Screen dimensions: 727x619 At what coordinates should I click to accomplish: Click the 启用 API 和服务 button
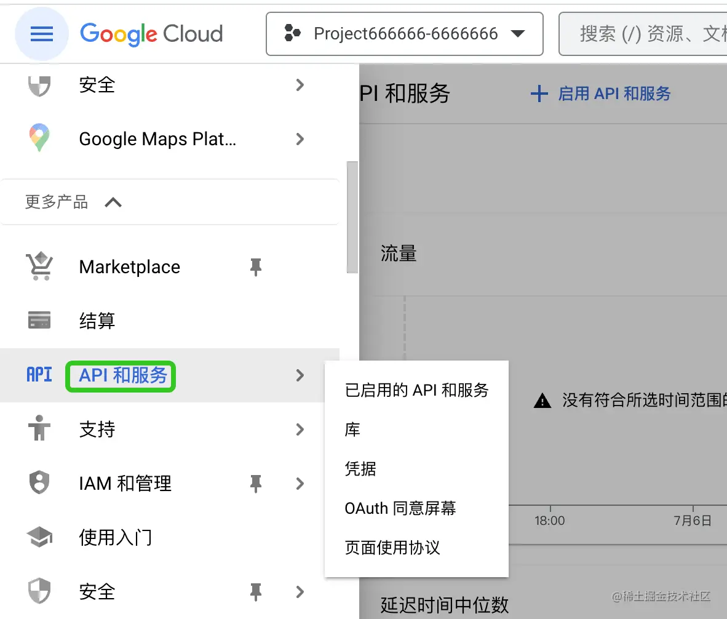point(601,93)
